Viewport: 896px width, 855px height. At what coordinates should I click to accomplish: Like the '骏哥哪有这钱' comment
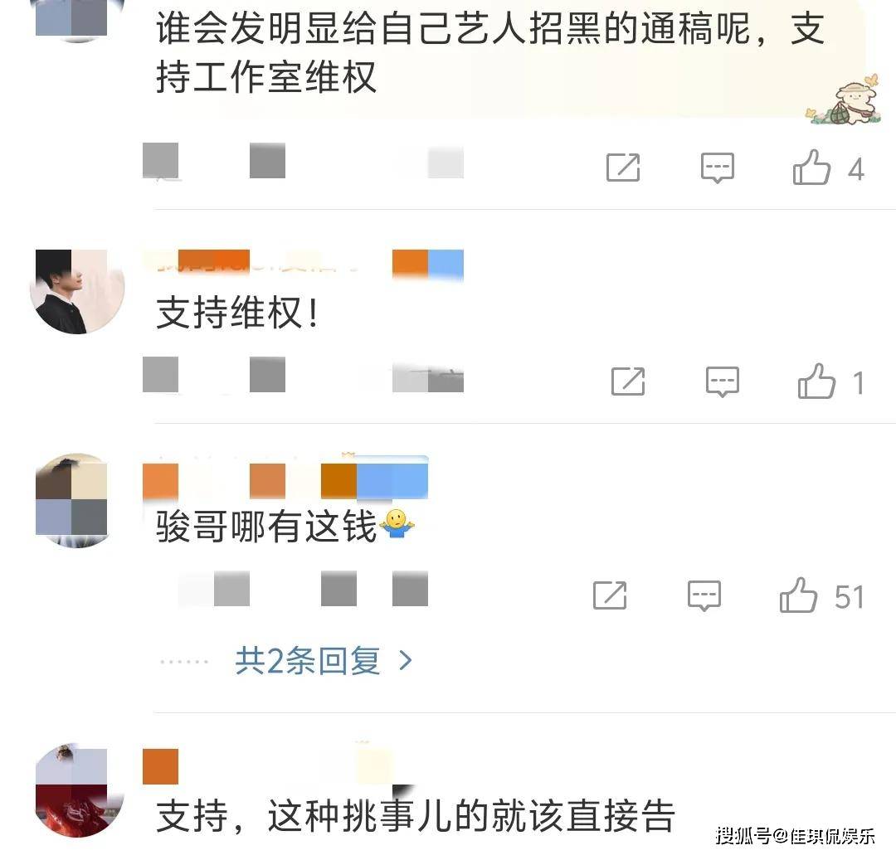(798, 595)
